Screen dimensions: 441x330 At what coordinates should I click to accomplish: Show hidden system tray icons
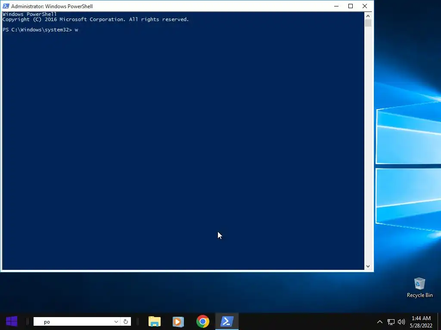380,322
